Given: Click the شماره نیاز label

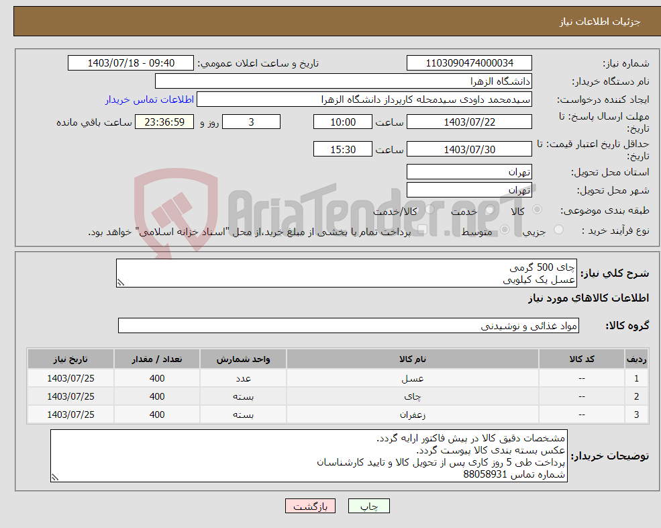Looking at the screenshot, I should pos(625,63).
